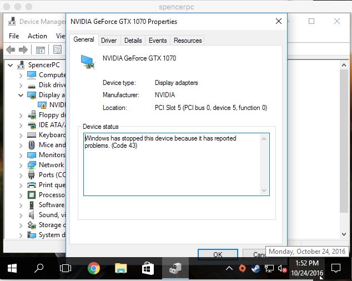Viewport: 352px width, 281px height.
Task: Click the Network adapters icon
Action: [32, 165]
